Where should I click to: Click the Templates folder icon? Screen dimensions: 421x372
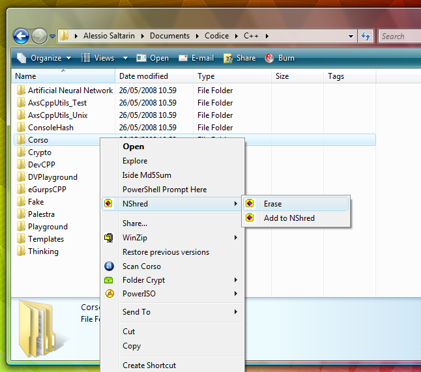point(21,238)
